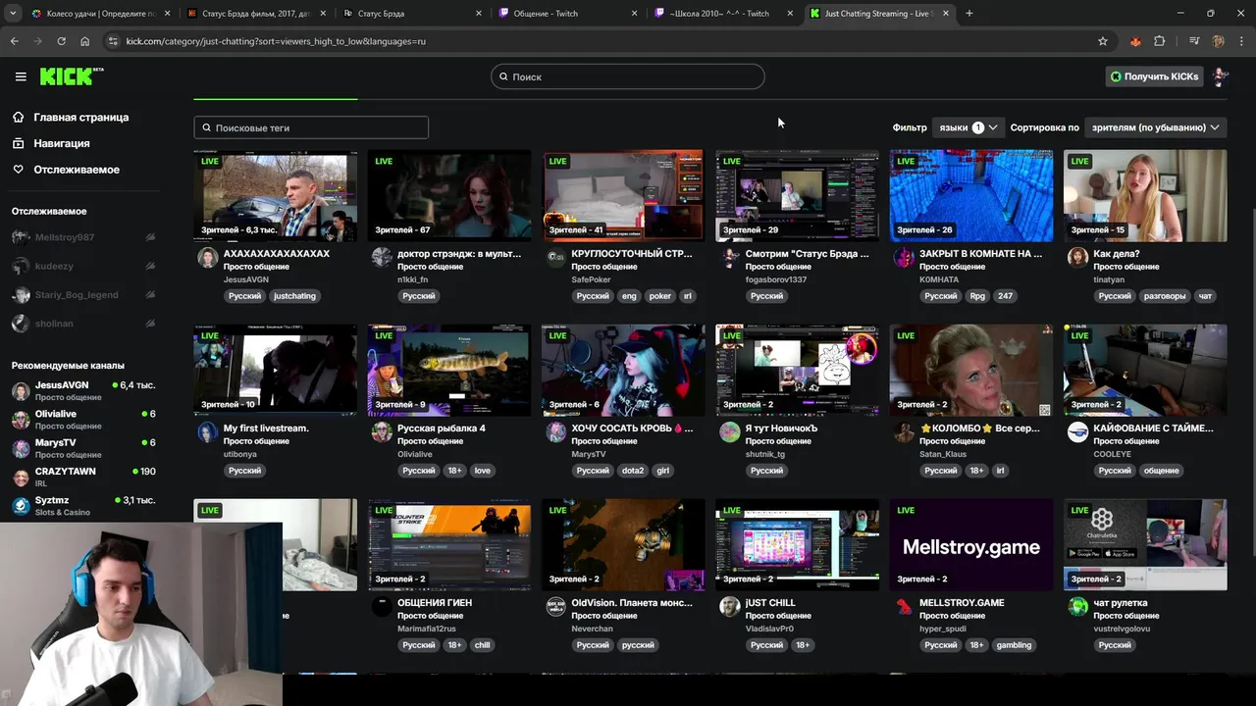Open Neverchan channel avatar

click(x=555, y=607)
